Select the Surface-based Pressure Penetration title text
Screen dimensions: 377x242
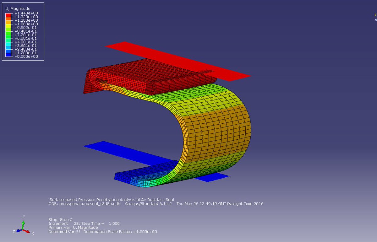112,200
